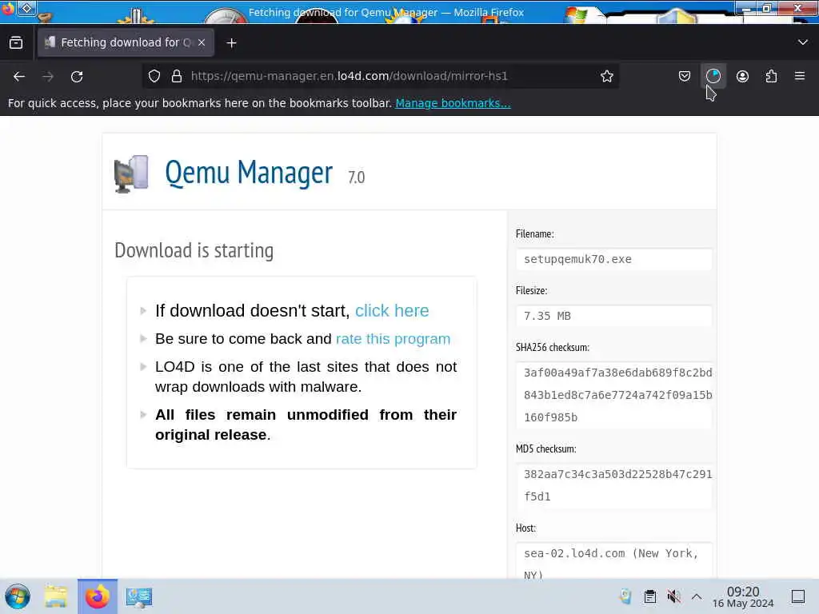The image size is (819, 614).
Task: Open the tray device notifier icon
Action: [x=625, y=596]
